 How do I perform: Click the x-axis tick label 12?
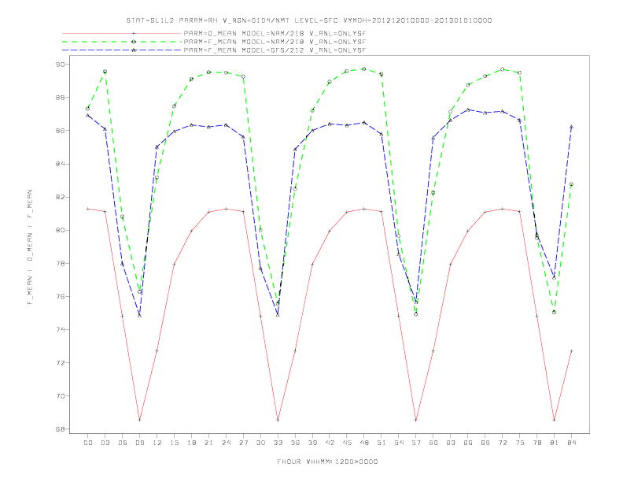pos(157,443)
